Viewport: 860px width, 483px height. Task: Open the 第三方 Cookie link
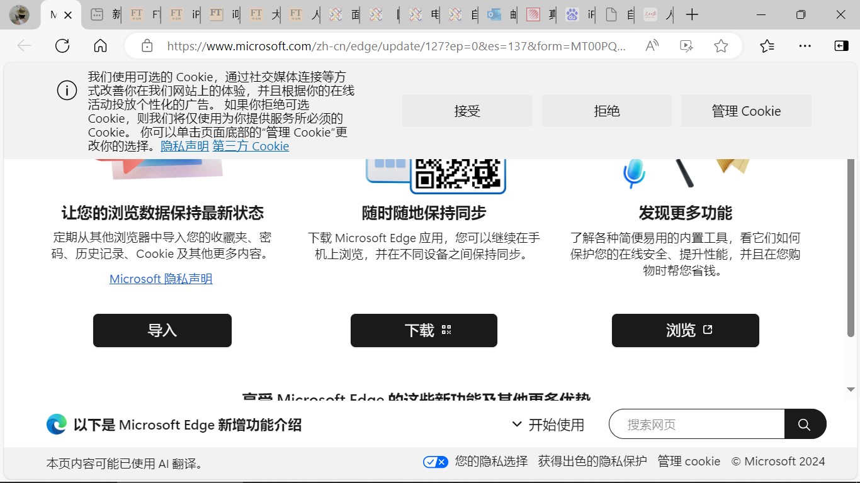tap(251, 146)
